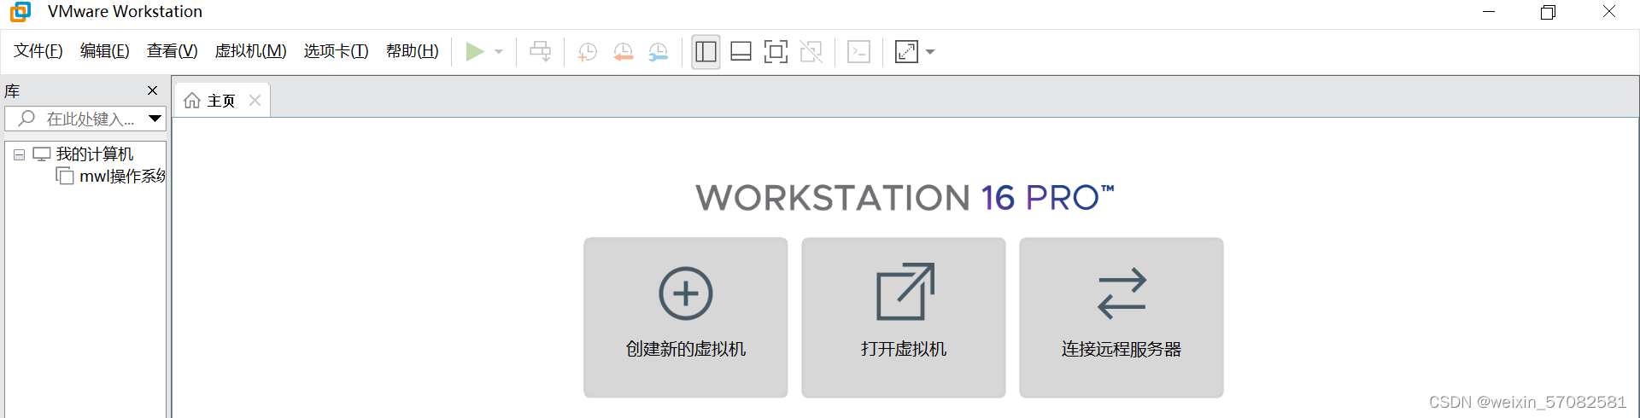Click 打开虚拟机 tile
The height and width of the screenshot is (418, 1640).
[904, 317]
